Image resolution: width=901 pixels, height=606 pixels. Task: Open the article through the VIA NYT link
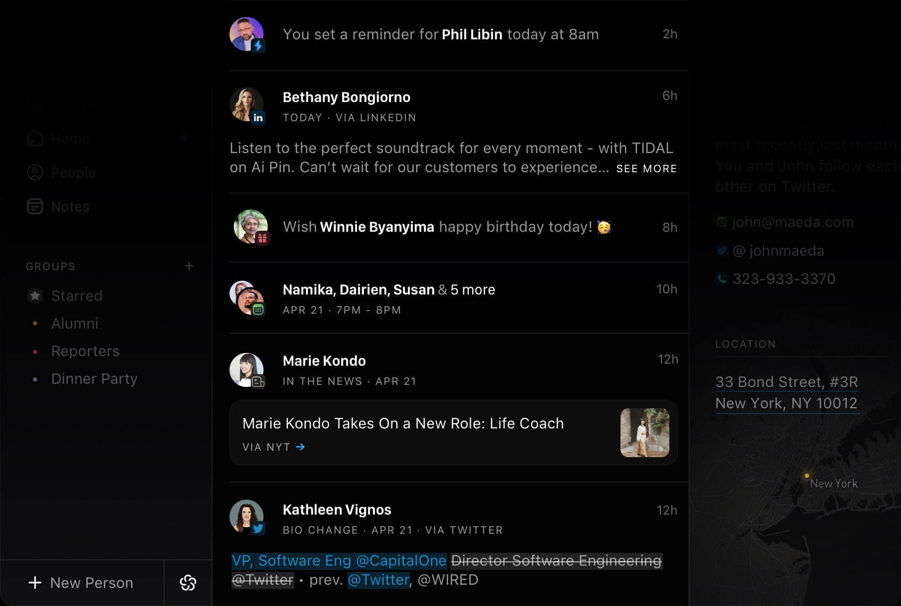point(273,447)
